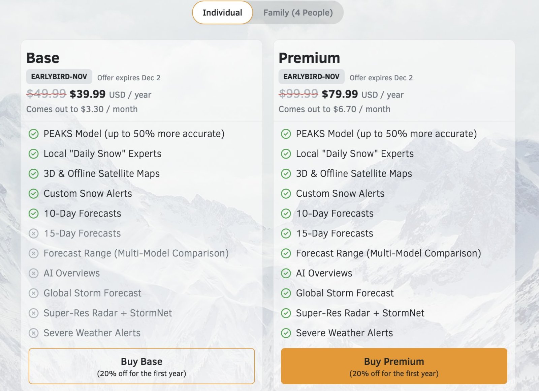Click the Base $39.99 discounted price

click(x=87, y=94)
